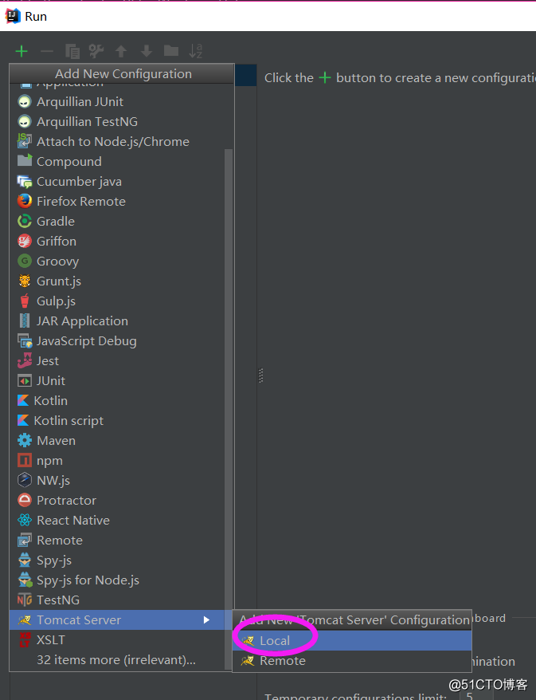
Task: Select the Remote debug configuration type
Action: [117, 541]
